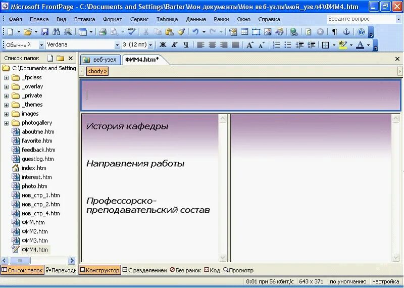
Task: Run the spelling check (ABC) icon
Action: coord(131,32)
